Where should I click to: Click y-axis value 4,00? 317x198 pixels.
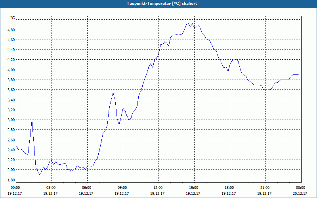coord(11,70)
